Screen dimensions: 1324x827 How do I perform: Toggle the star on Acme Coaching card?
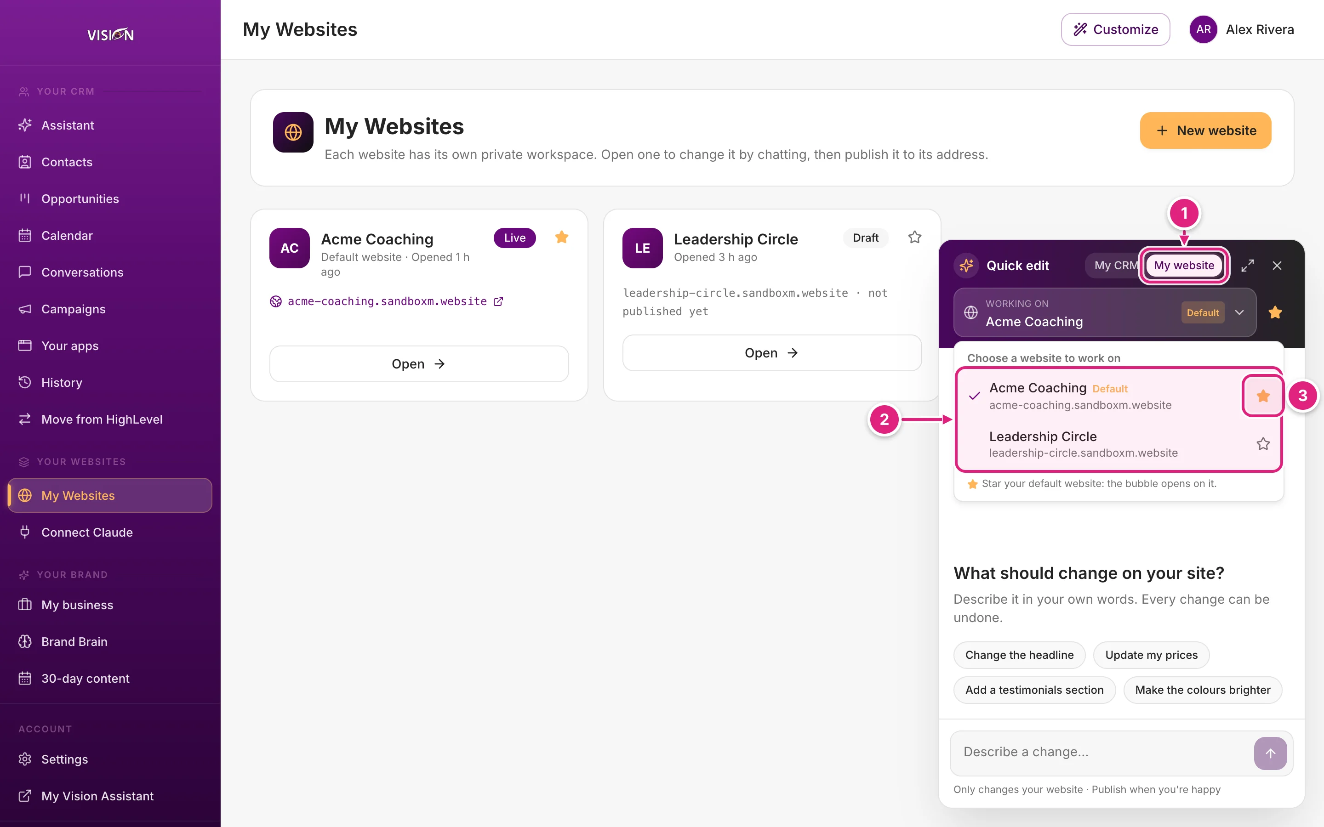[x=562, y=238]
